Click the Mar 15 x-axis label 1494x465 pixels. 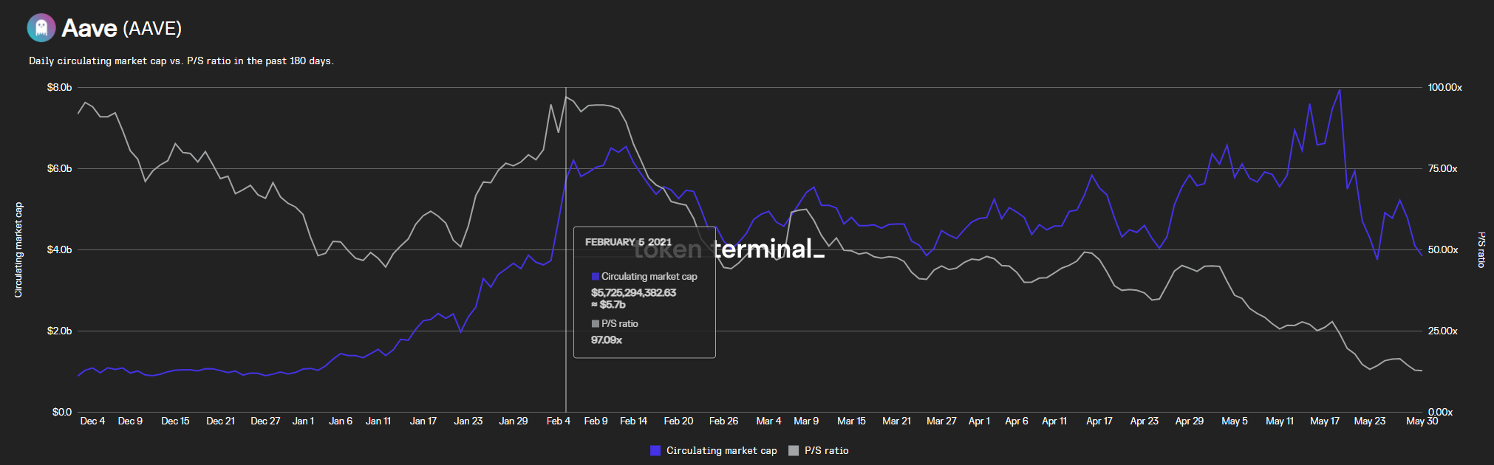point(851,421)
